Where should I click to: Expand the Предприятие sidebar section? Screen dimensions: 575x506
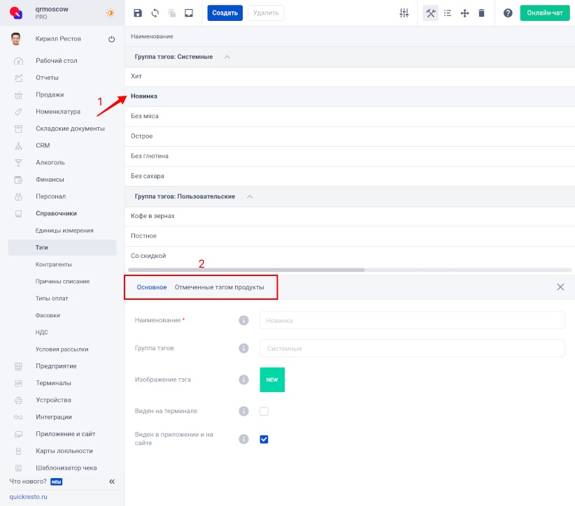(56, 366)
